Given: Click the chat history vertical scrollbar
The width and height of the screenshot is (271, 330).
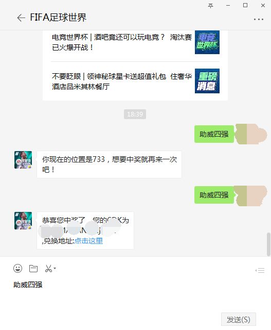Looking at the screenshot, I should tap(268, 244).
